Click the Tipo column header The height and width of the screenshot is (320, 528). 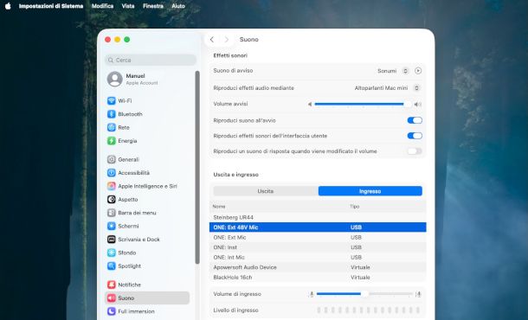[355, 207]
